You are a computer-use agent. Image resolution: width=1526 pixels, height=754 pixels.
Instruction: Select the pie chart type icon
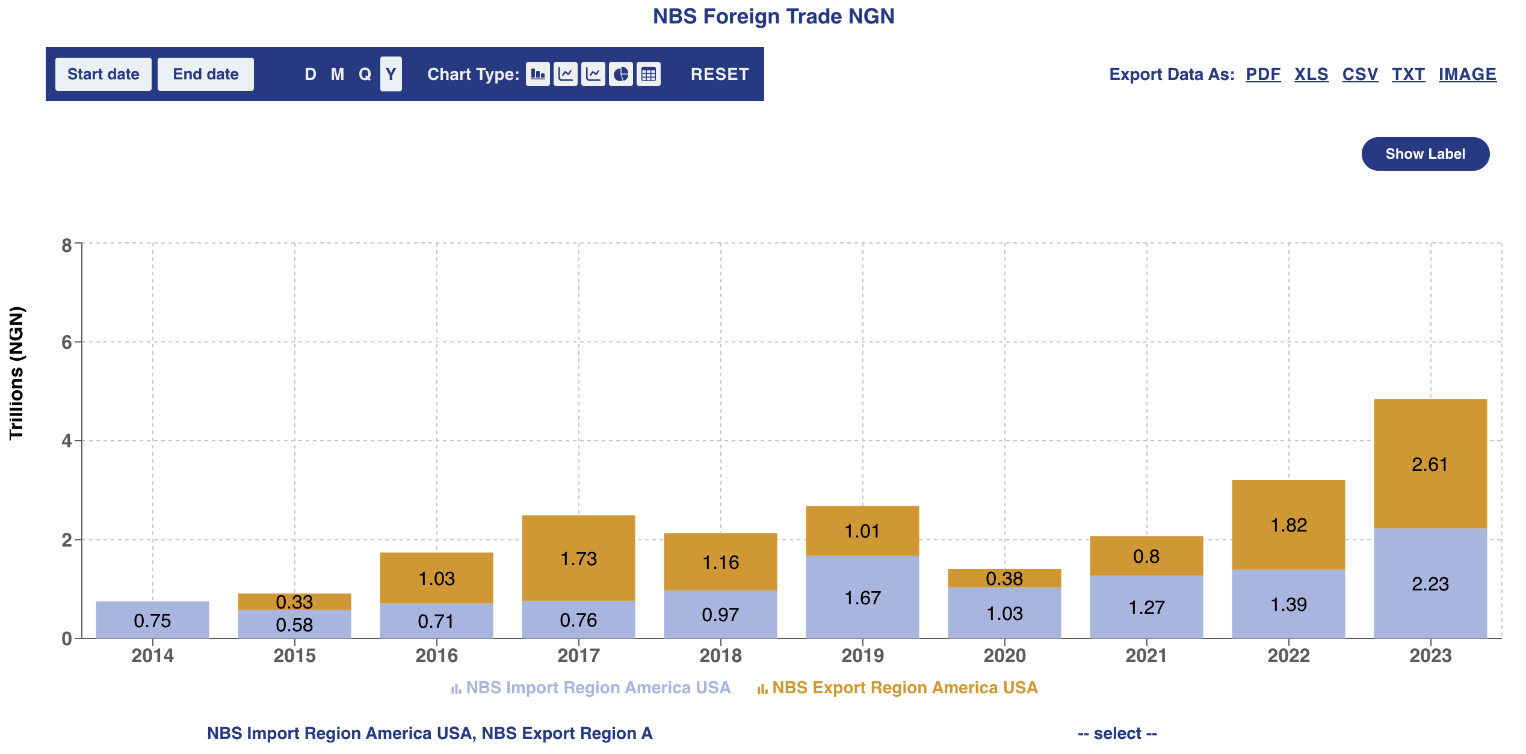pyautogui.click(x=620, y=75)
